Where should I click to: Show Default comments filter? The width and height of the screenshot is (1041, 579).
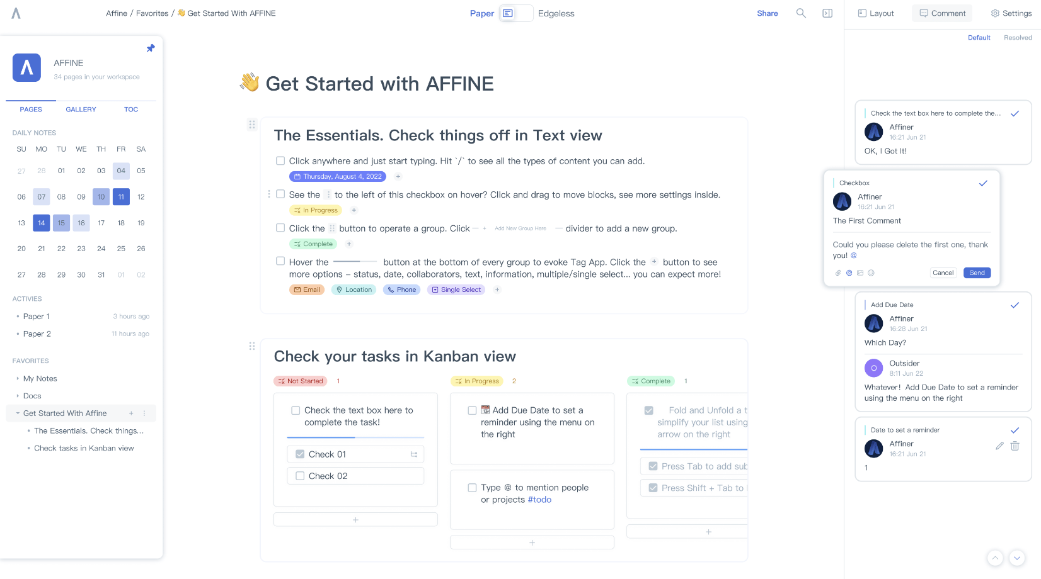click(x=979, y=38)
